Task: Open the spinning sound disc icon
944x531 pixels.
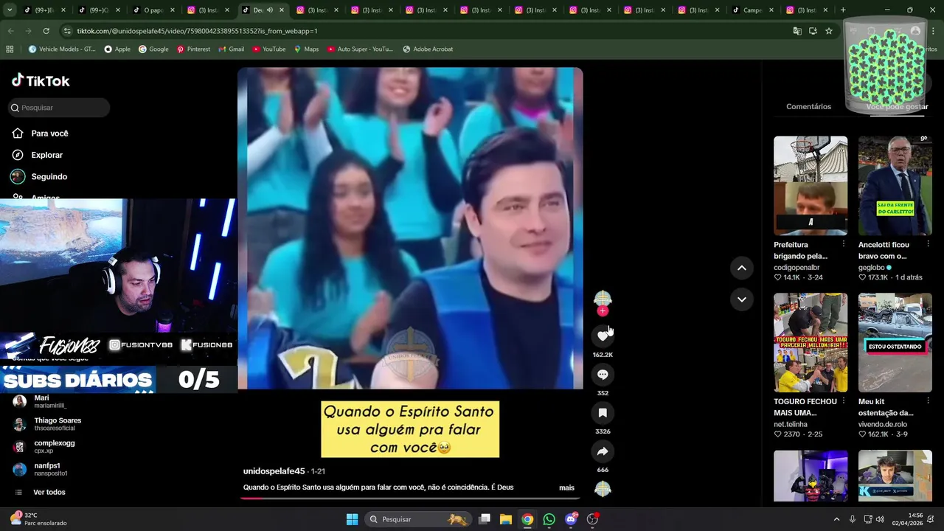Action: pos(603,488)
